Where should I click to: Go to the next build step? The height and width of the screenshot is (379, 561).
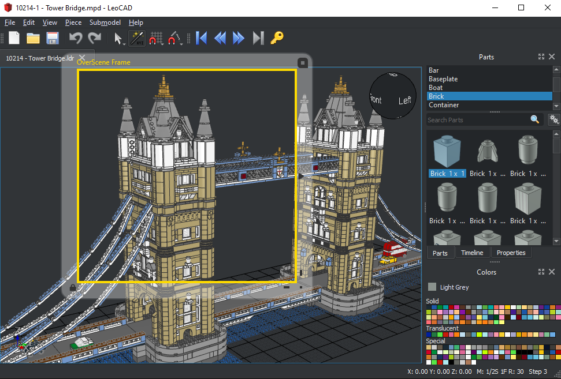(x=239, y=38)
